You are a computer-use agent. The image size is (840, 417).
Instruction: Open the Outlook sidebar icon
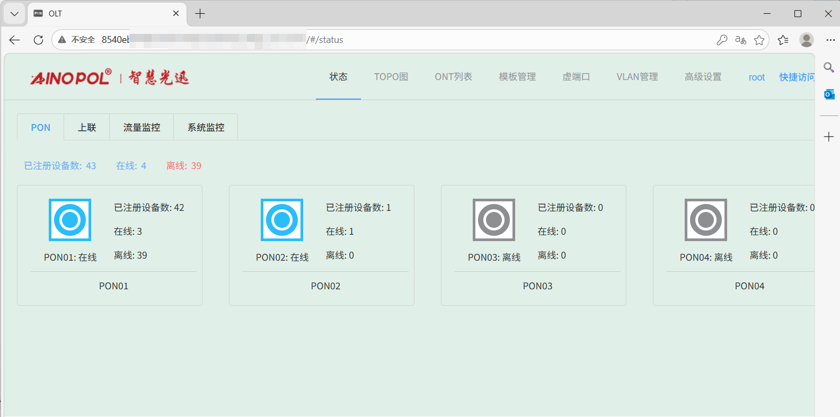pos(829,94)
